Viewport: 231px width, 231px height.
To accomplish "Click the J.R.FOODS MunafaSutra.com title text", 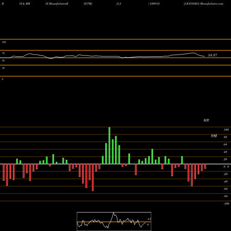I will (203, 4).
